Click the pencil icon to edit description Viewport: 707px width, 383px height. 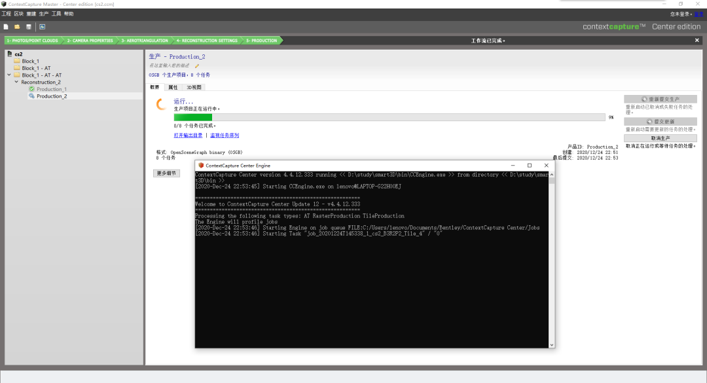point(197,66)
